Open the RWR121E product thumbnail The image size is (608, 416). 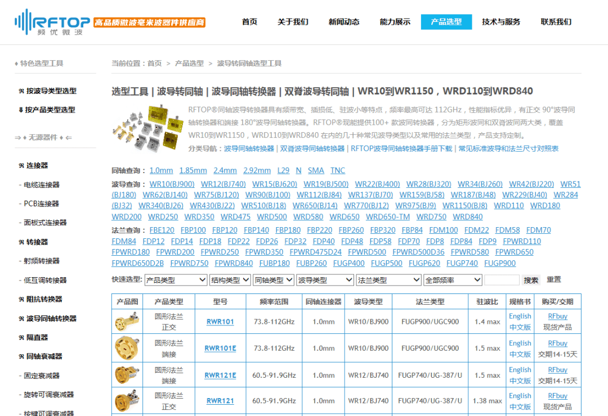click(127, 375)
